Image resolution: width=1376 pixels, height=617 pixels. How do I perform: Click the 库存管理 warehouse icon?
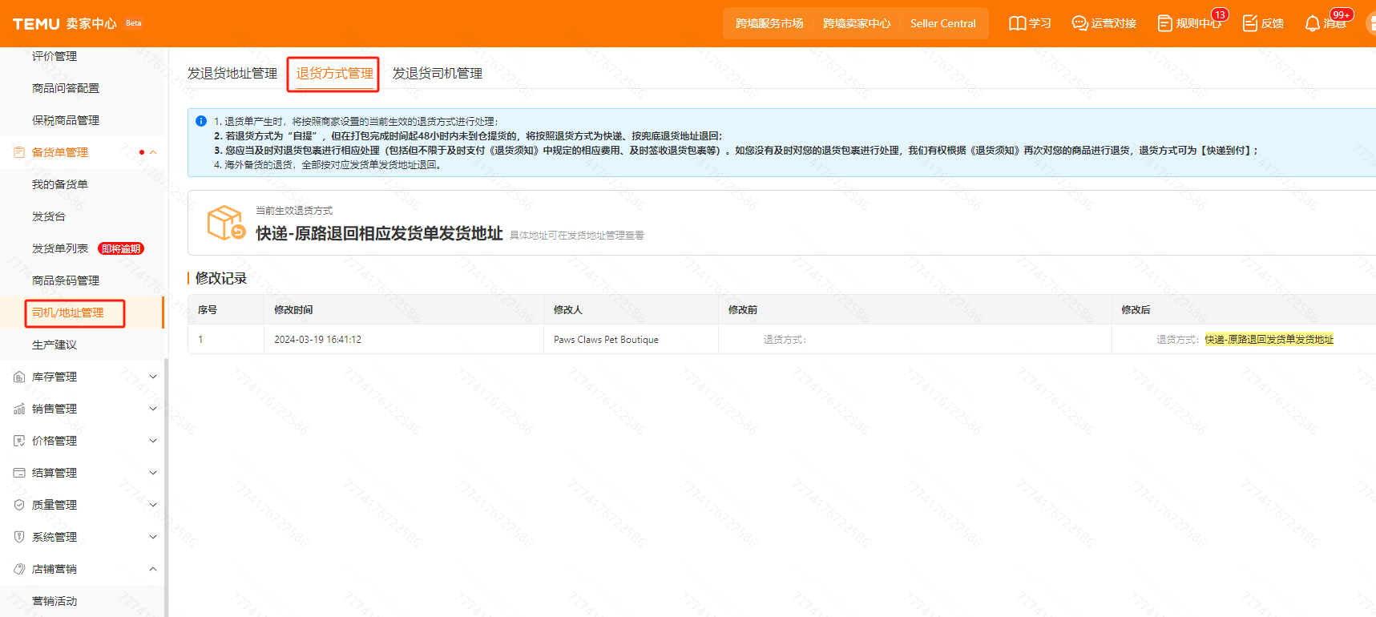pos(19,377)
